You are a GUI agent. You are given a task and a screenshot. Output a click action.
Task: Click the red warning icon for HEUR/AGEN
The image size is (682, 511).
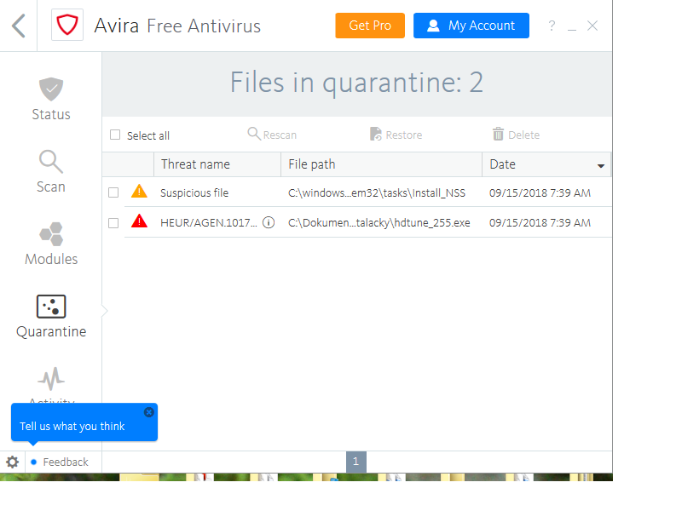point(139,221)
